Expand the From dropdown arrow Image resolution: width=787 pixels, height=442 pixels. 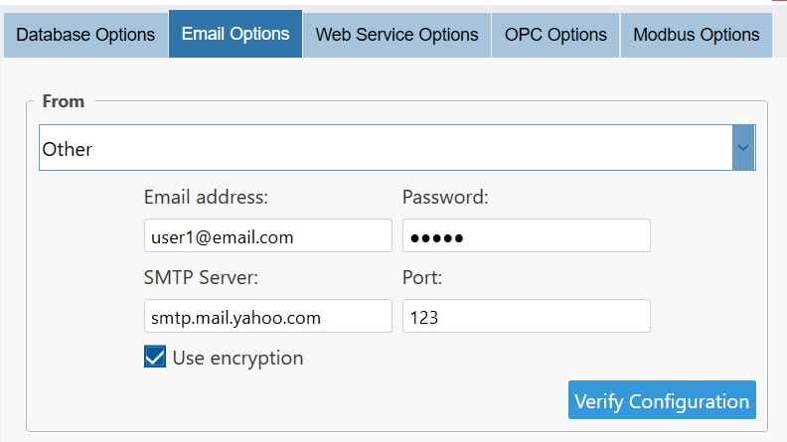pos(743,148)
